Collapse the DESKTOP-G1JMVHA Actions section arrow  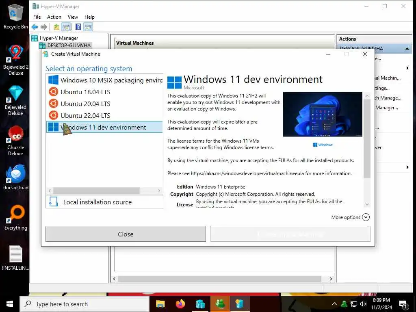tap(407, 49)
